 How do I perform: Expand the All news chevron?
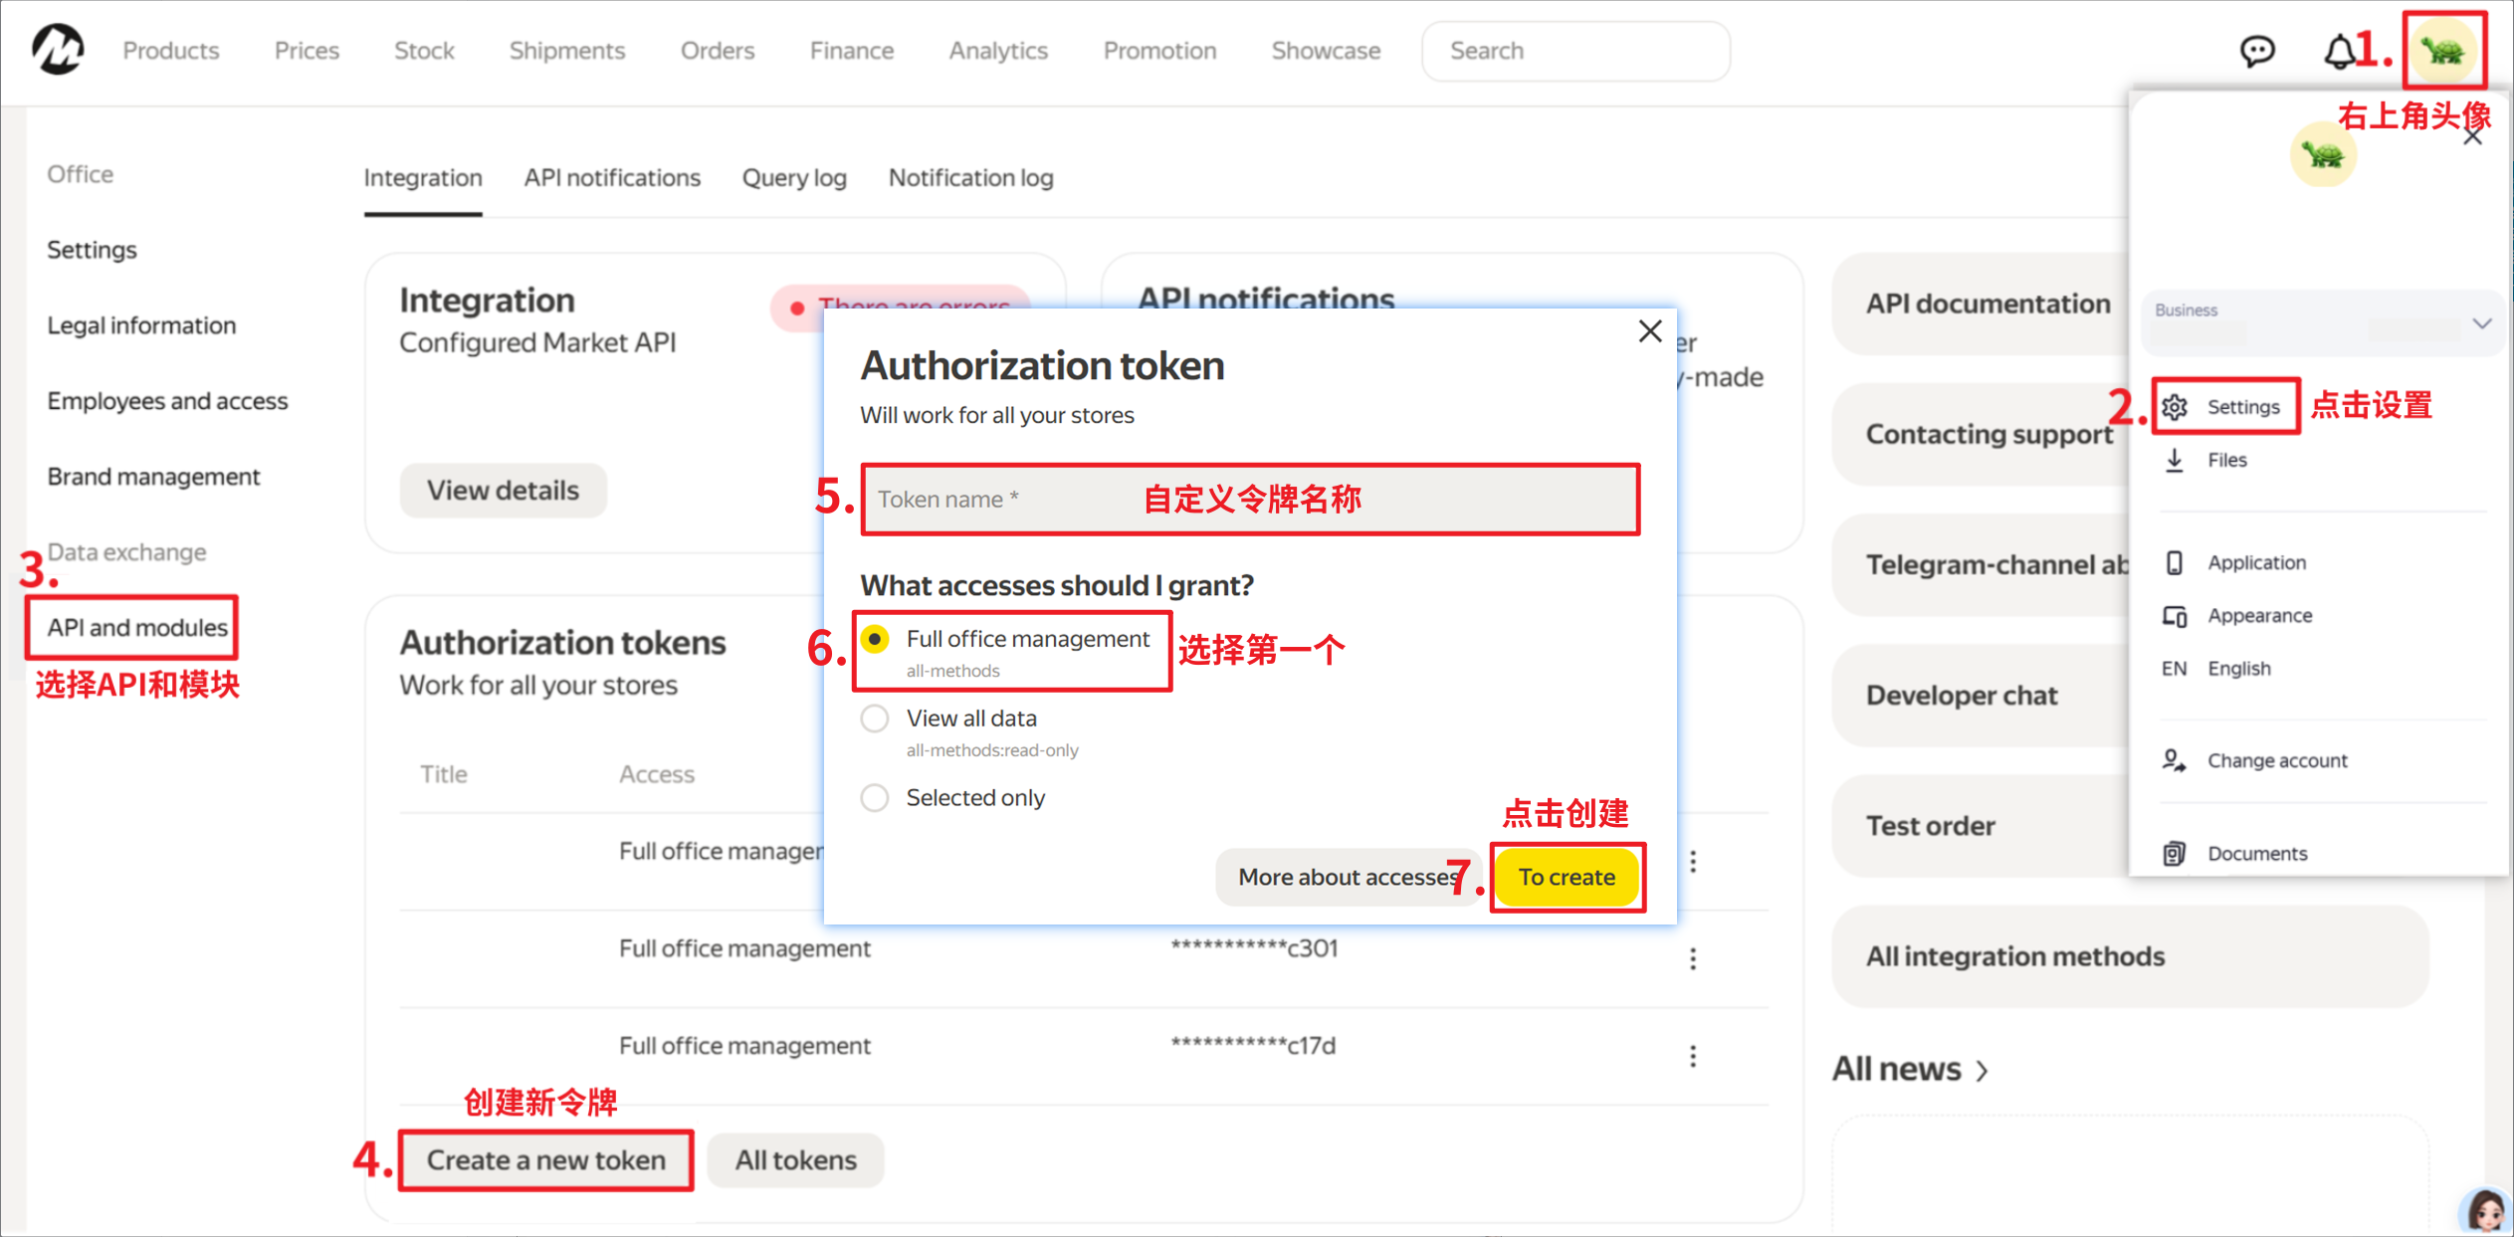(1982, 1071)
